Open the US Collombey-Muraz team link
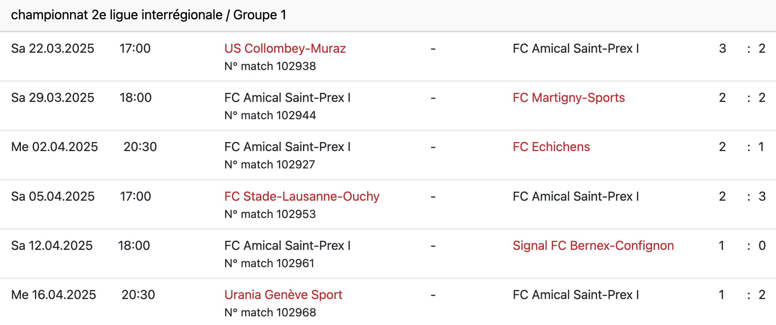Viewport: 776px width, 325px height. (x=285, y=48)
